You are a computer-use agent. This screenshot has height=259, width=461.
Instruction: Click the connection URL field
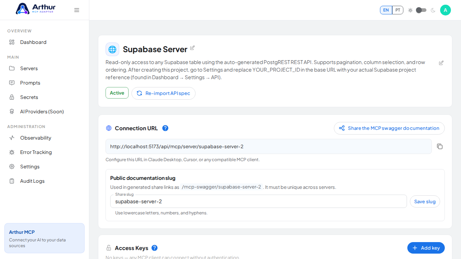click(x=269, y=146)
